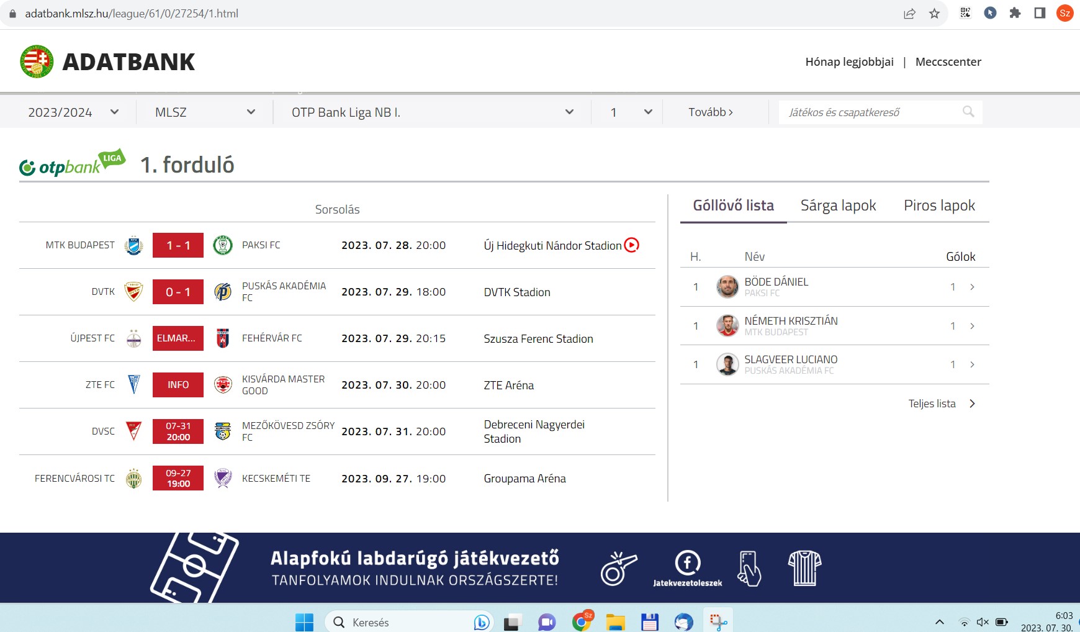Click the Fehérvár FC team crest
Viewport: 1080px width, 632px height.
(x=223, y=338)
